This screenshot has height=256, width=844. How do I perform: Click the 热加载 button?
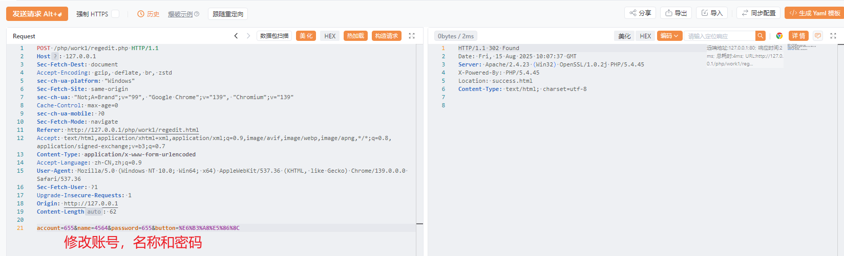(355, 36)
